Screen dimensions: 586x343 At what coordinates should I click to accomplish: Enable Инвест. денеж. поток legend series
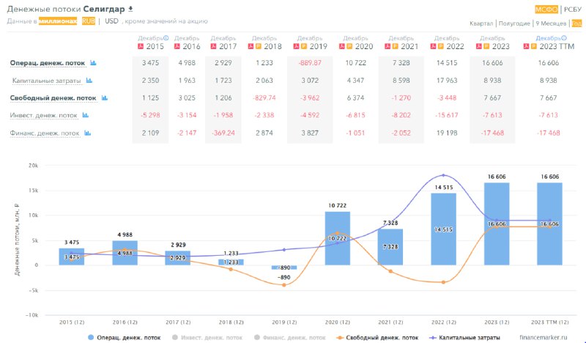pos(207,337)
